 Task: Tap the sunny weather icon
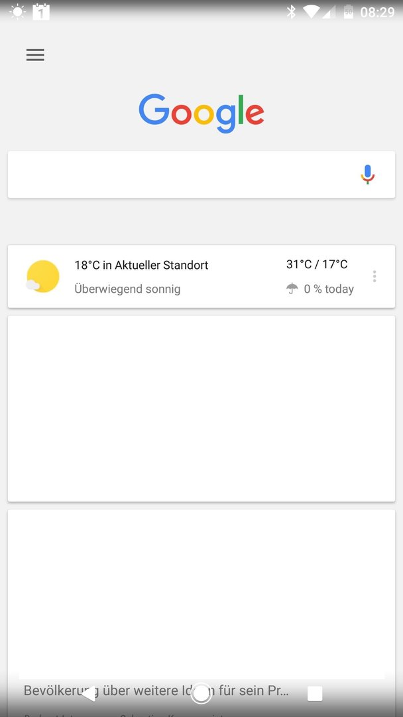point(43,276)
